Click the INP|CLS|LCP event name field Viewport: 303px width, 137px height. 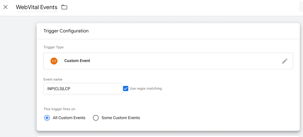[x=82, y=89]
